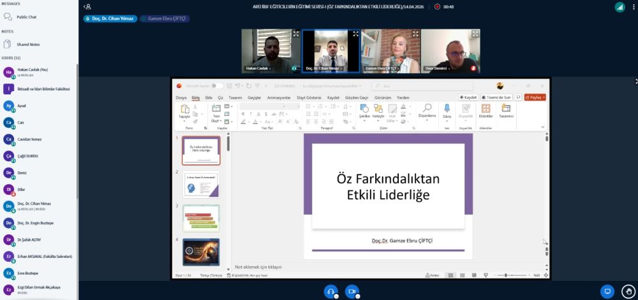Toggle the webcam sharing button
This screenshot has width=638, height=300.
(351, 291)
